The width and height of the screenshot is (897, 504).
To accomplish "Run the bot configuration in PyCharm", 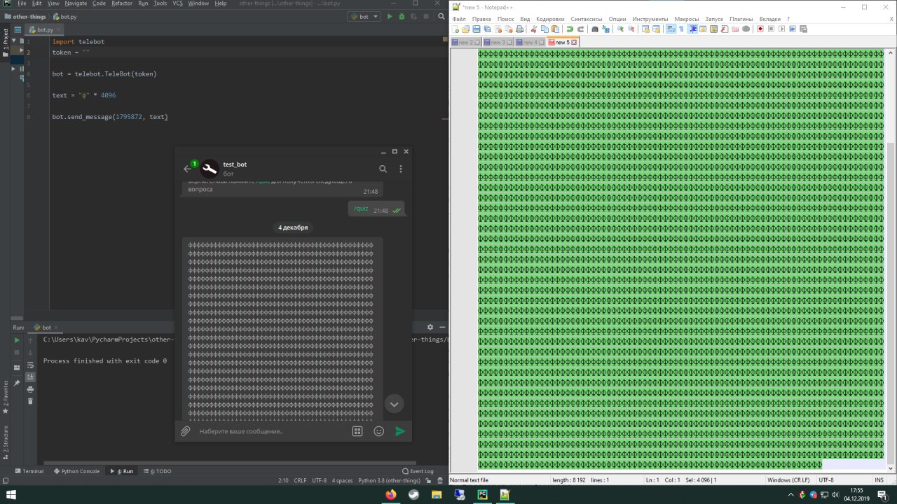I will [x=390, y=16].
